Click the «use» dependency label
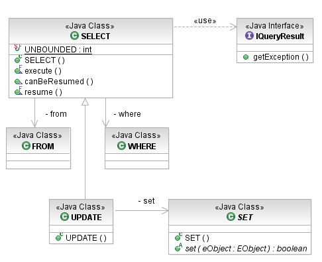The width and height of the screenshot is (322, 262). tap(205, 21)
